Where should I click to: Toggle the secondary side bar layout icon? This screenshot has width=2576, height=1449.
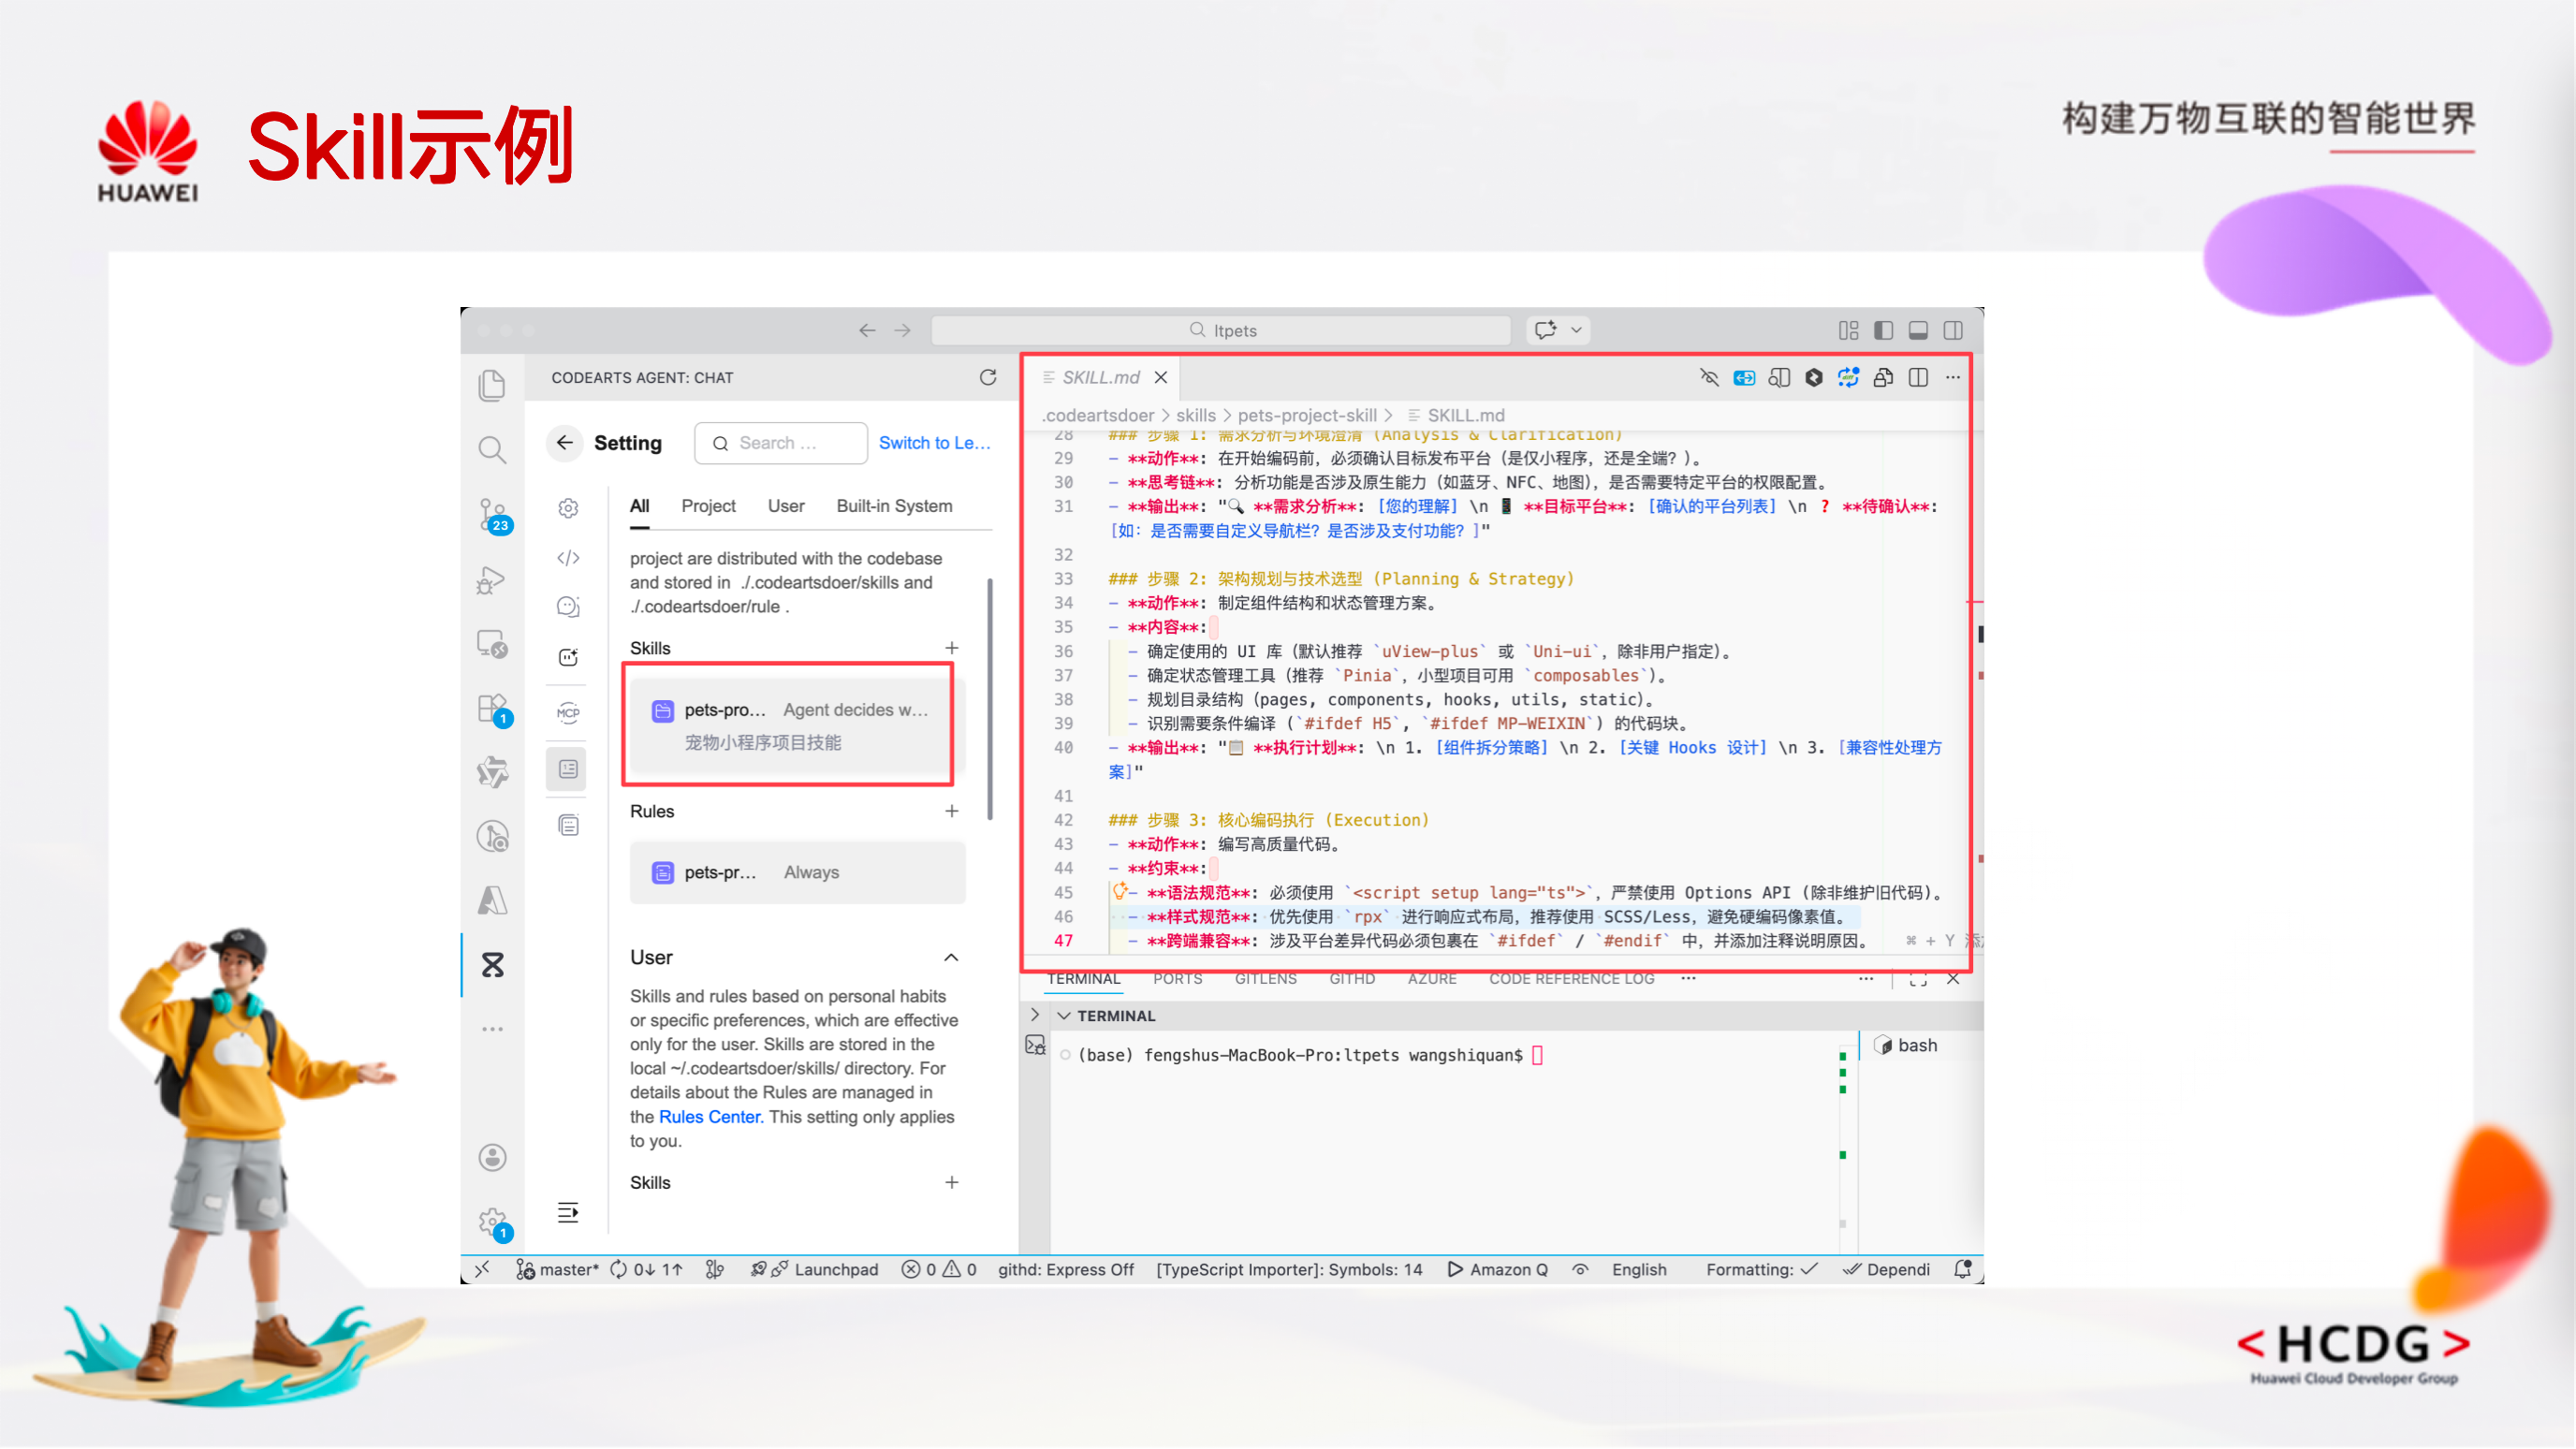pyautogui.click(x=1953, y=331)
